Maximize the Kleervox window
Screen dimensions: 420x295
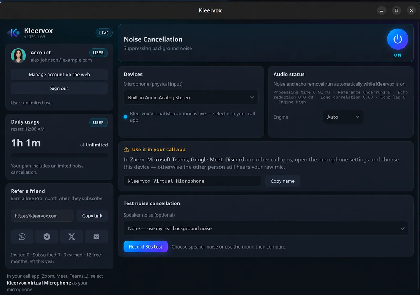(396, 10)
